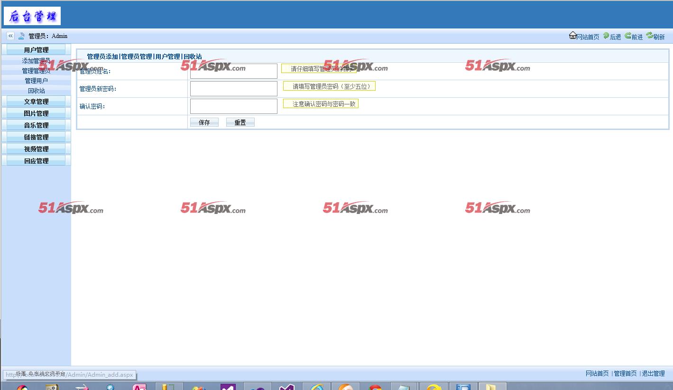Expand the 文章管理 sidebar section
673x390 pixels.
click(36, 102)
